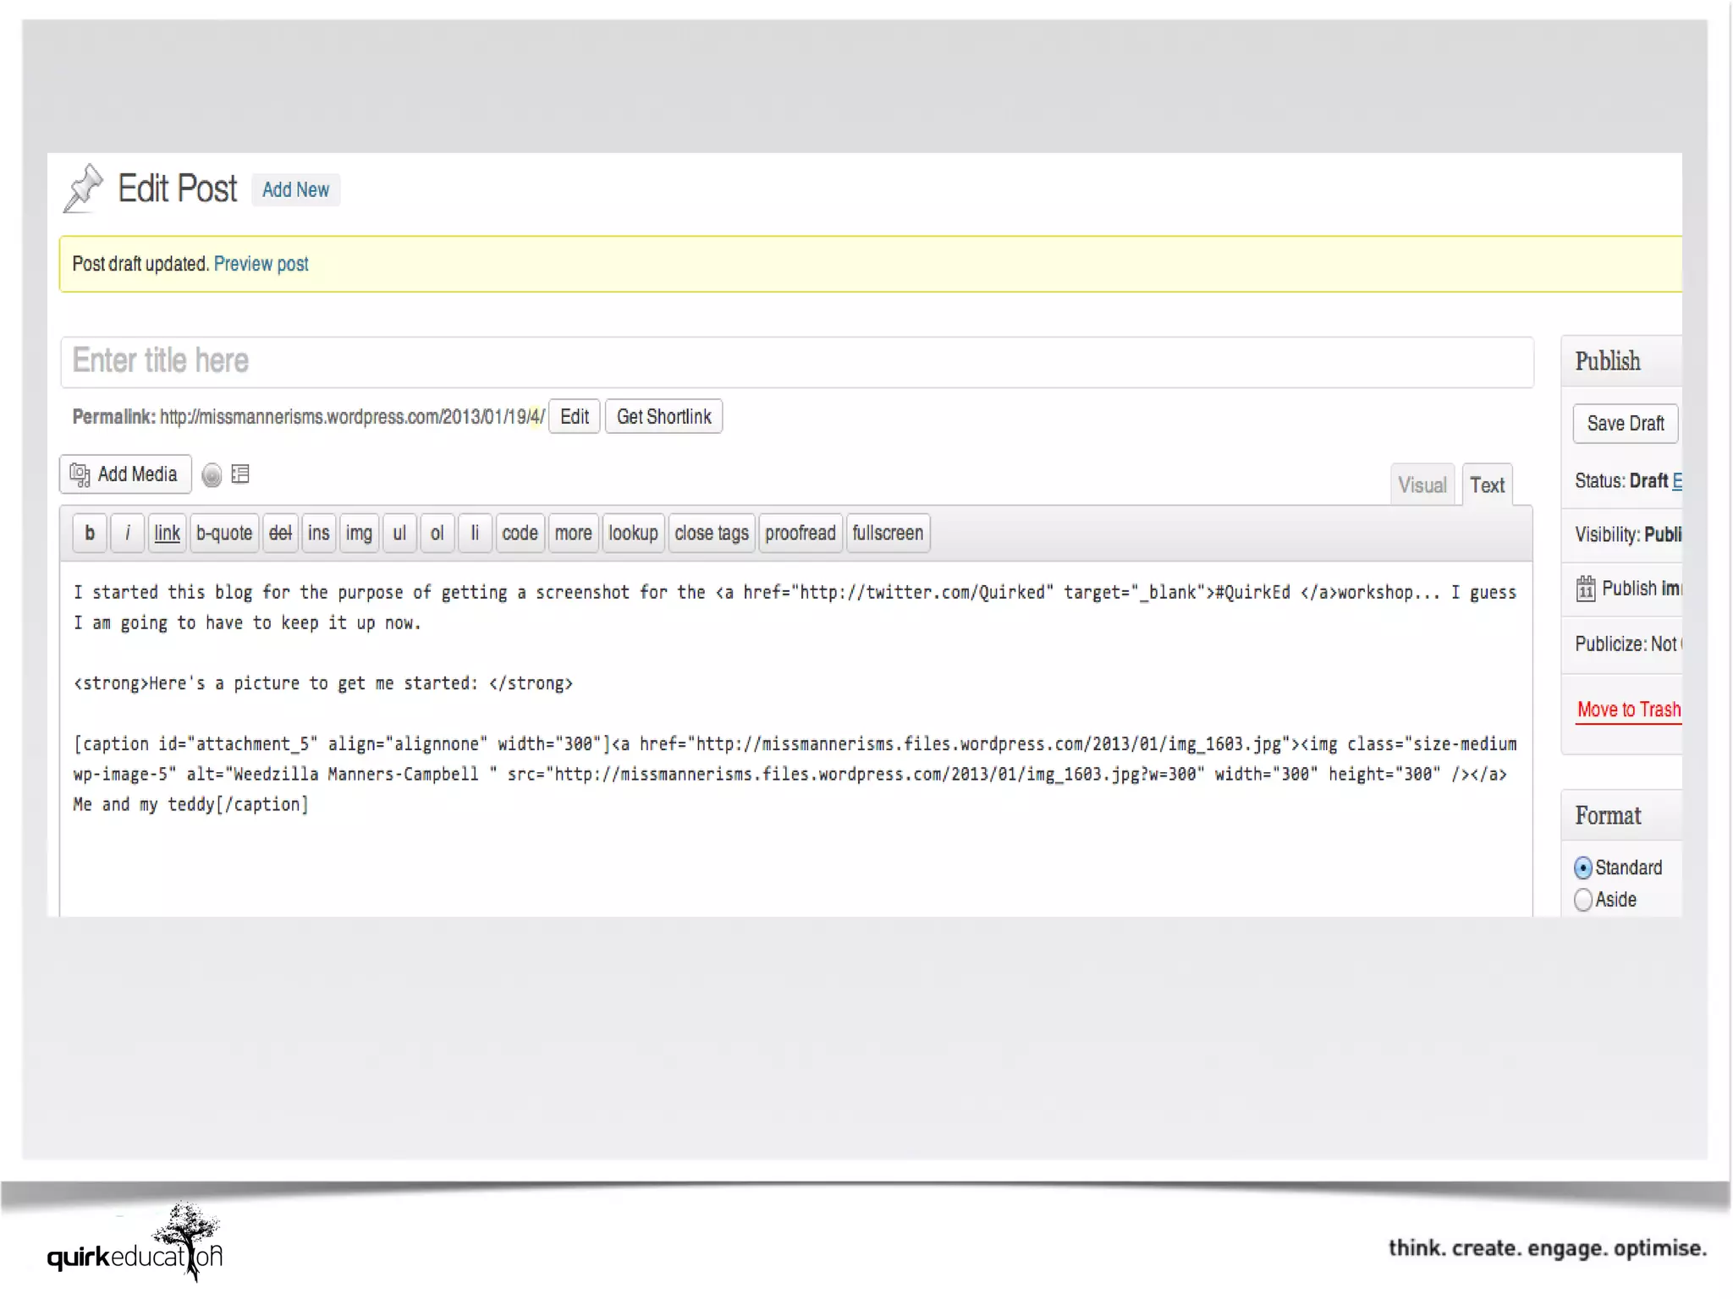Switch to the Text editor tab
The image size is (1733, 1299).
click(x=1487, y=485)
